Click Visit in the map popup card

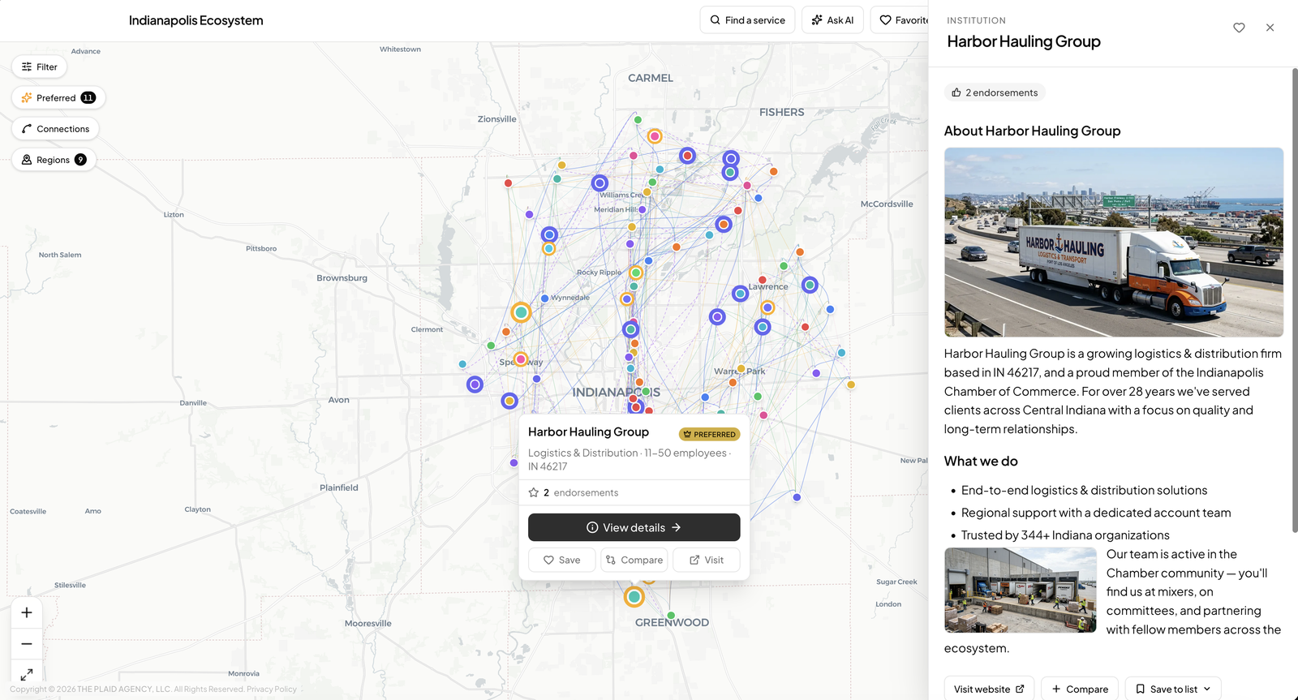(x=706, y=560)
